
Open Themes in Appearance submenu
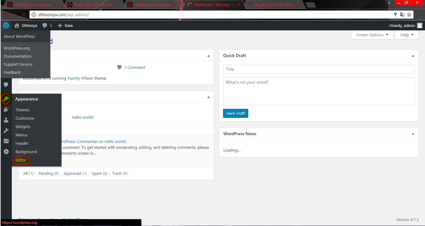(x=22, y=110)
